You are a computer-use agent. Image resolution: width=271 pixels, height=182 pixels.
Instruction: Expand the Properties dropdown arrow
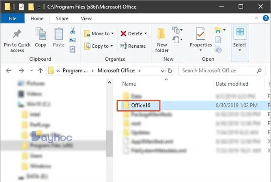[x=201, y=50]
